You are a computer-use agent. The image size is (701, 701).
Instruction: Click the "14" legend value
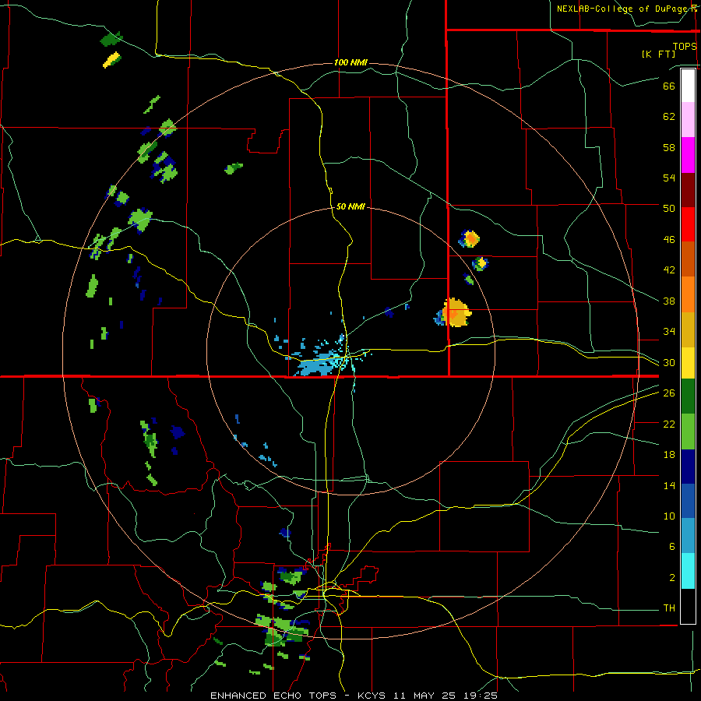click(x=669, y=485)
